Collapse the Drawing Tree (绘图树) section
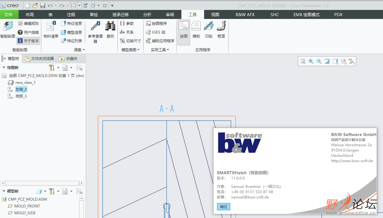The height and width of the screenshot is (218, 383). click(x=4, y=68)
